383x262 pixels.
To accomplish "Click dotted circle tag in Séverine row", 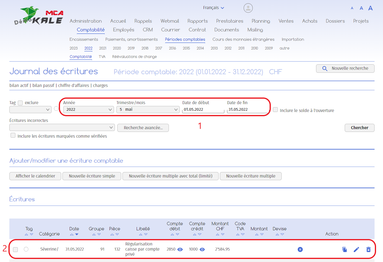I will [x=26, y=249].
